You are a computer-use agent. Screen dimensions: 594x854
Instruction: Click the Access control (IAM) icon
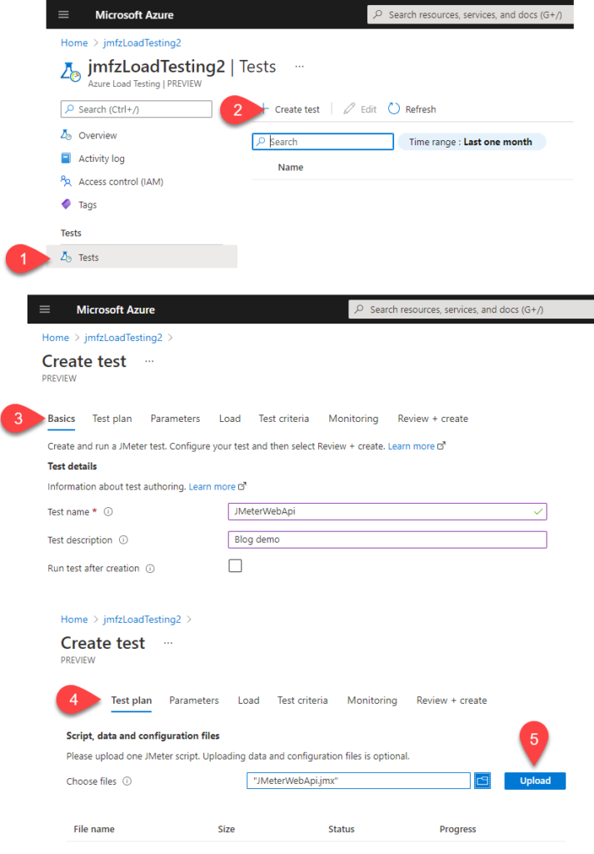[66, 181]
